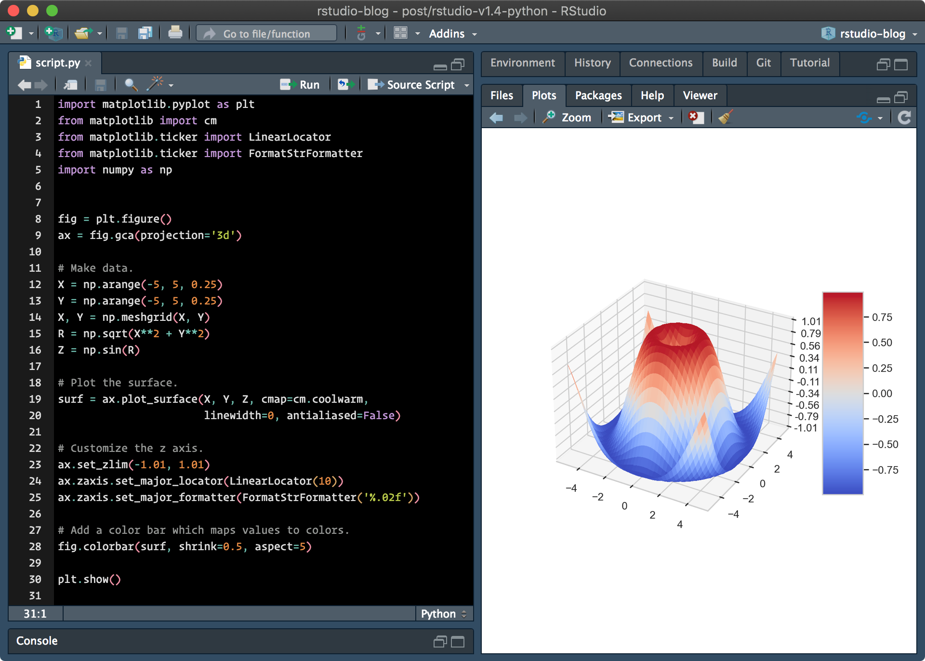925x661 pixels.
Task: Open the Python language selector in status bar
Action: click(x=442, y=613)
